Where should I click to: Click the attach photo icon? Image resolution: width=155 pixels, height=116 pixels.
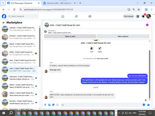[x=49, y=105]
